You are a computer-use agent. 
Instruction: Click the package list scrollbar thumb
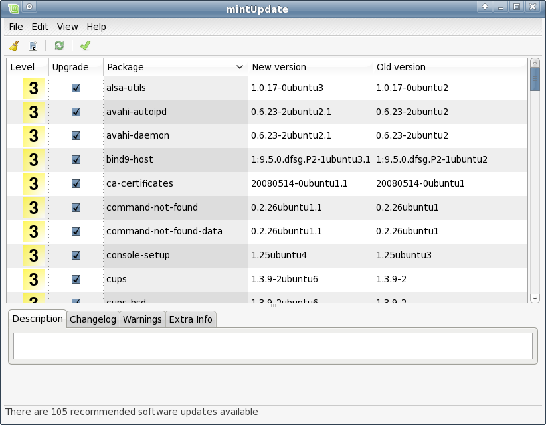pos(535,80)
